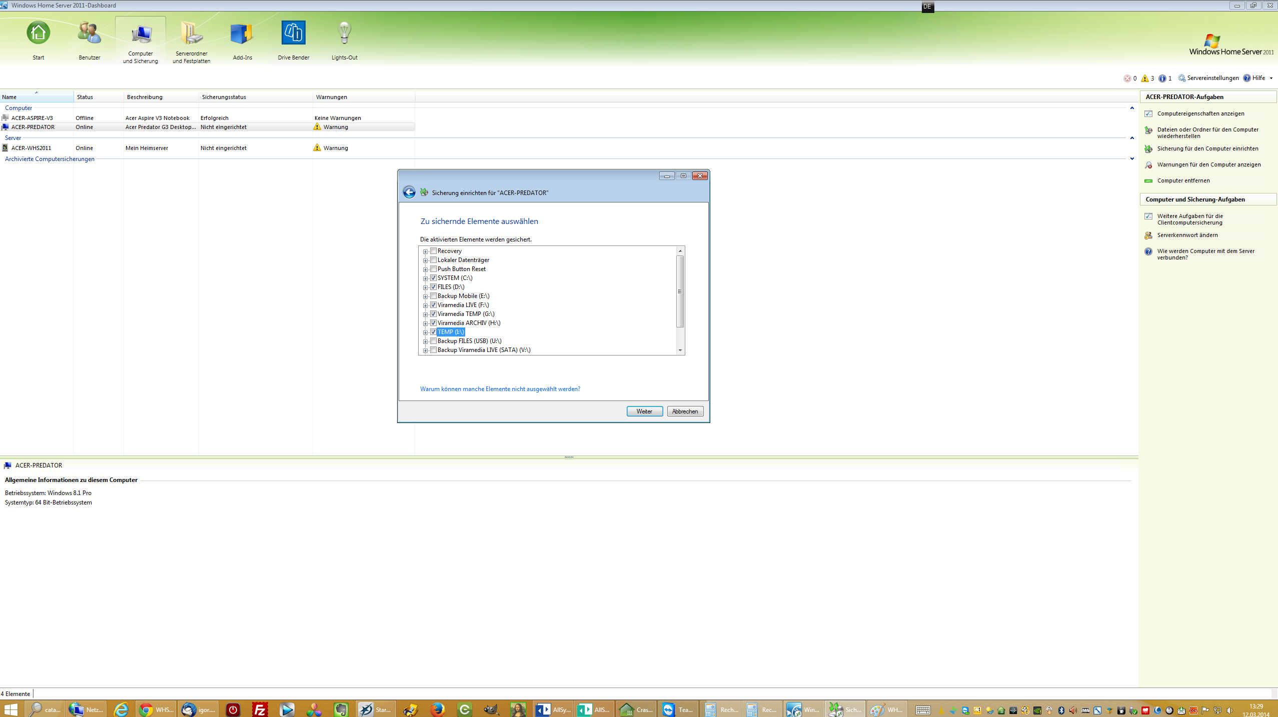This screenshot has width=1278, height=717.
Task: Click Computereigenschaften anzeigen in the task panel
Action: 1200,113
